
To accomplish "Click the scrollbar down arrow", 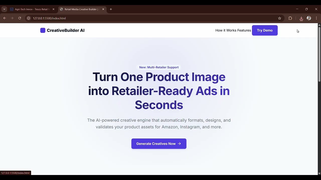I will click(x=319, y=173).
